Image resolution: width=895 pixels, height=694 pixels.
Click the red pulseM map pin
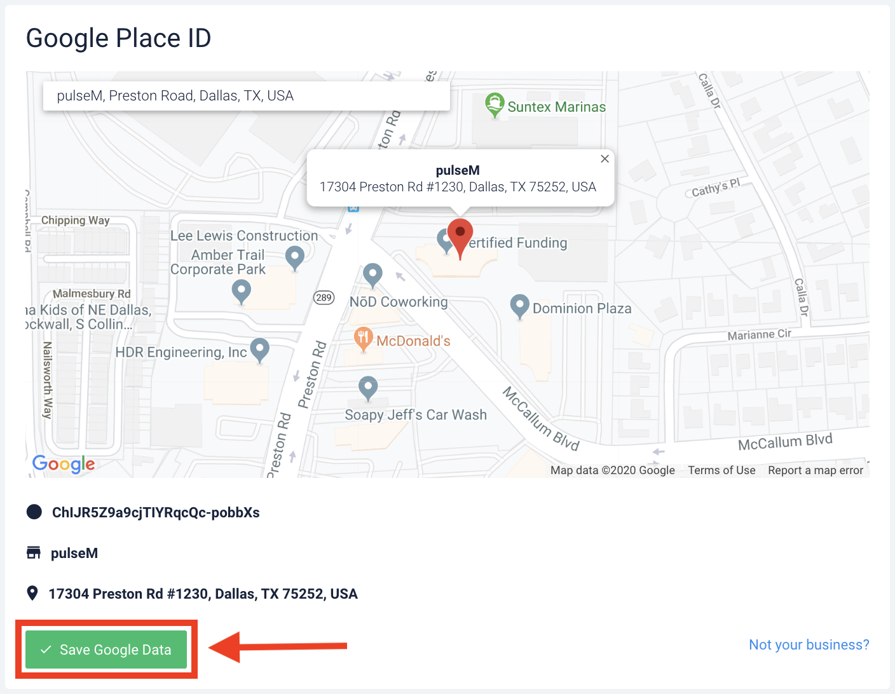click(460, 234)
